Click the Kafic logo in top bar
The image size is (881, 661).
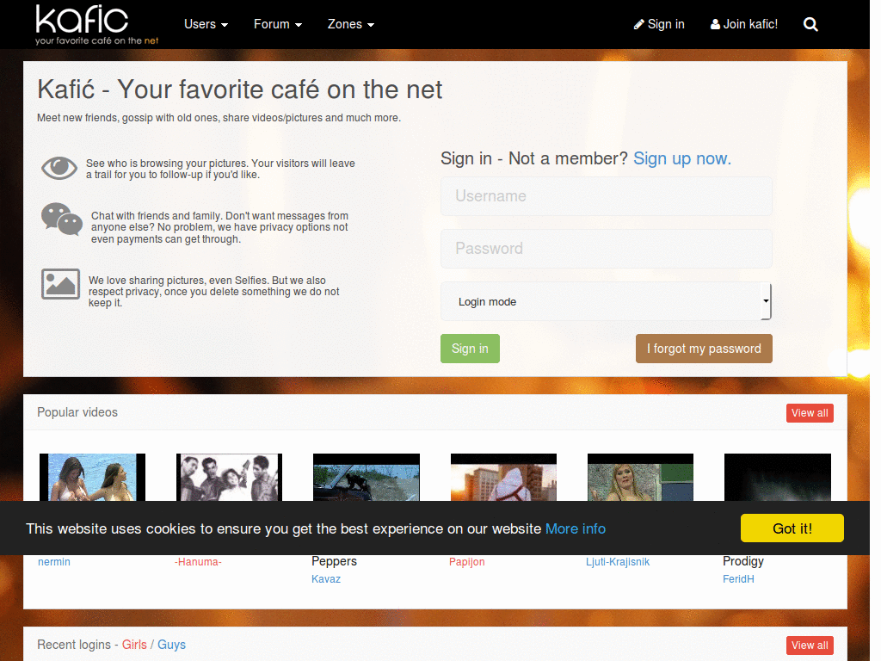tap(96, 24)
